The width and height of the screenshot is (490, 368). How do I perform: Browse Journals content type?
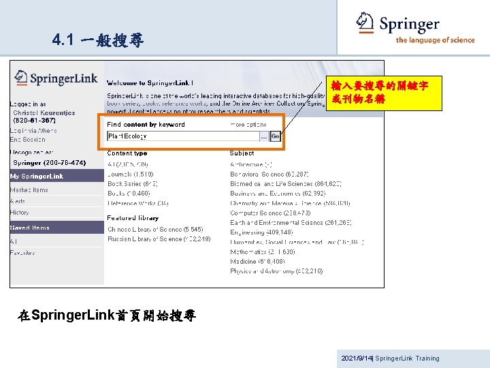(130, 174)
